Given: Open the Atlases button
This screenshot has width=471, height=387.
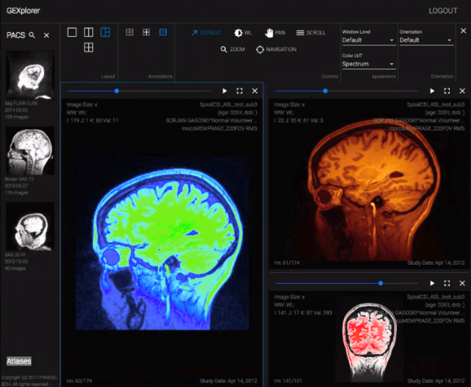Looking at the screenshot, I should point(19,361).
